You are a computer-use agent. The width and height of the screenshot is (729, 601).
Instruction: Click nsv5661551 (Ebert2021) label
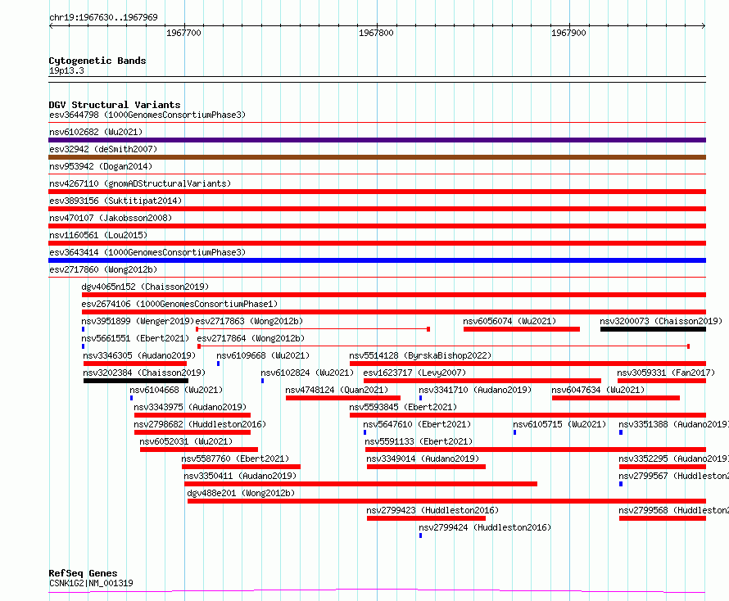135,338
